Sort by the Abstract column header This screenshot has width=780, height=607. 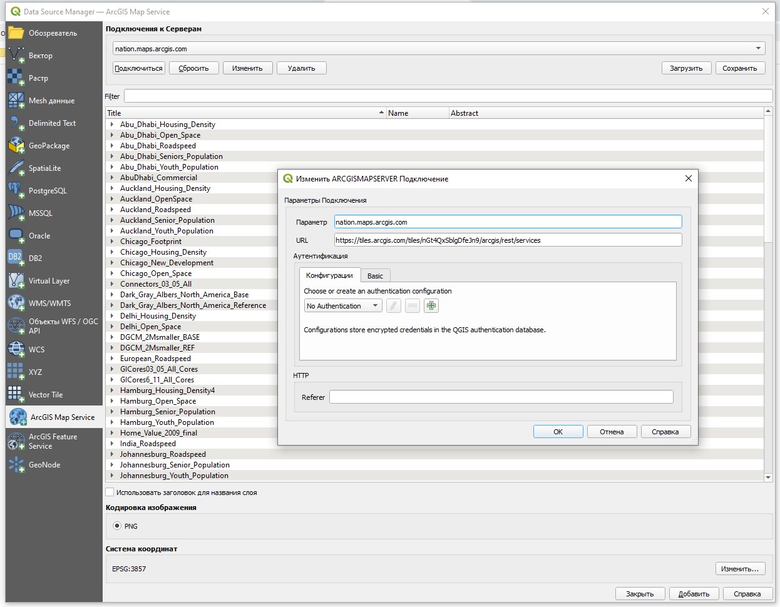point(606,113)
